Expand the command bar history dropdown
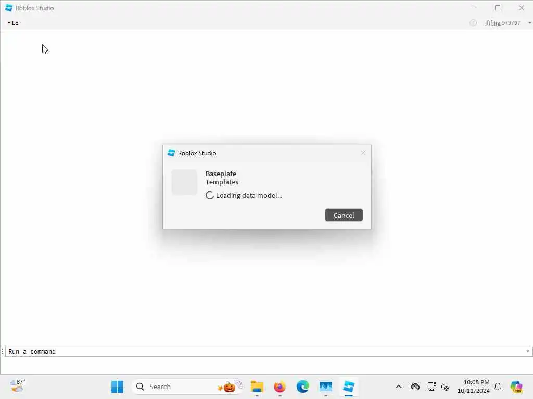Screen dimensions: 533x399 pos(528,352)
